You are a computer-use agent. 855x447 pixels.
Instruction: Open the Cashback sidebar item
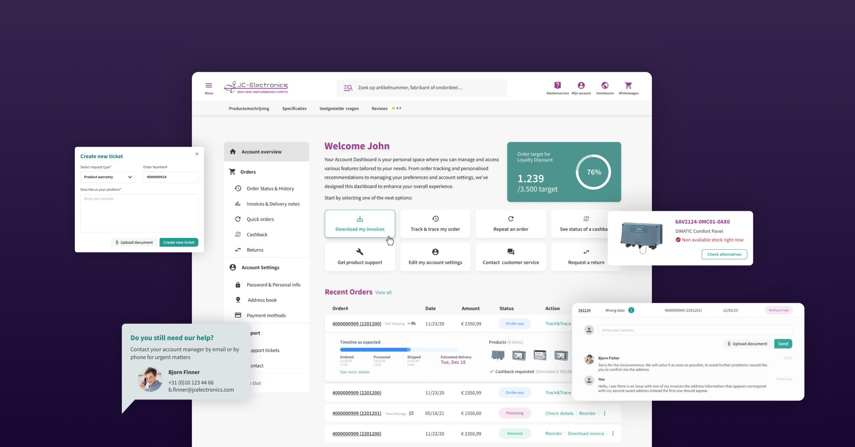[x=256, y=235]
